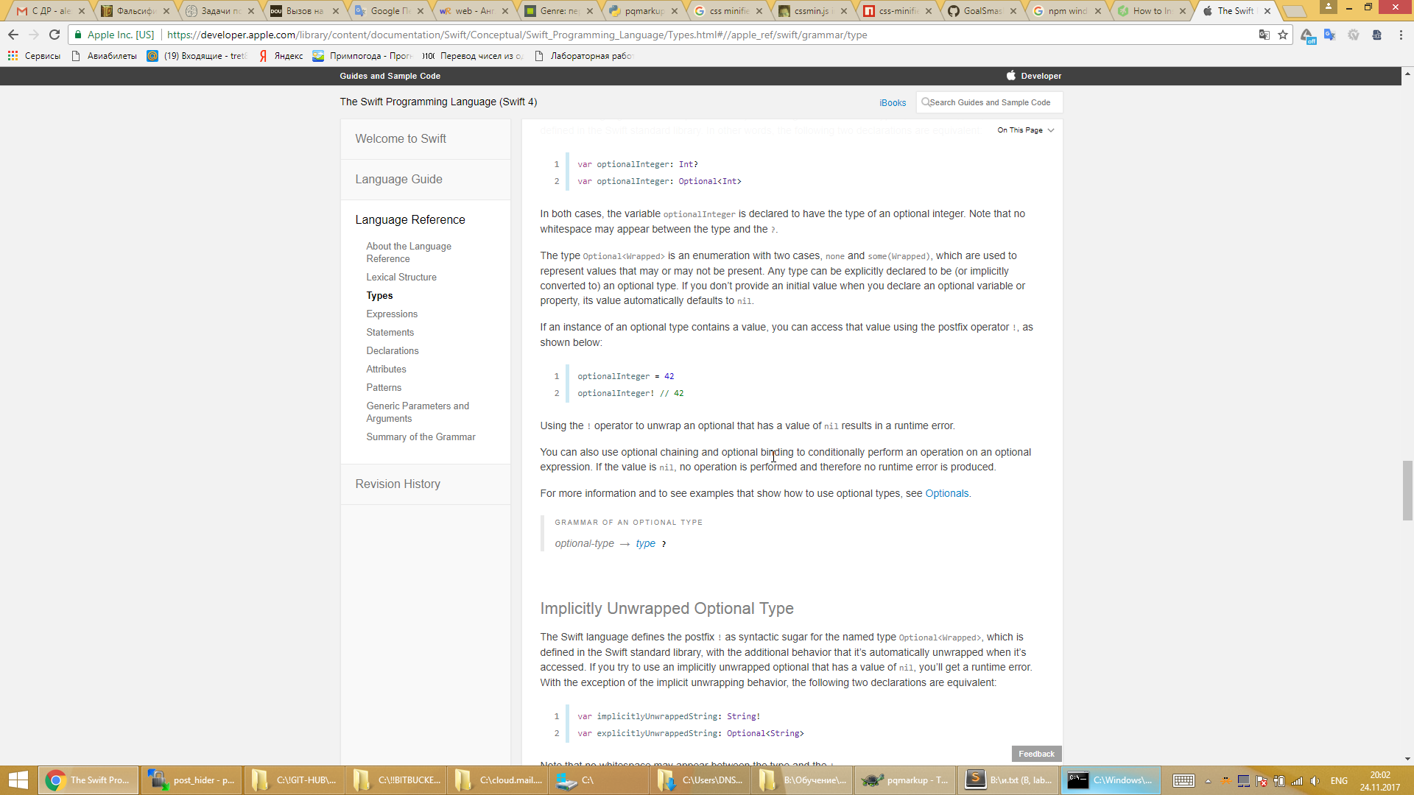Click the Google Translate extension icon

click(x=1329, y=35)
